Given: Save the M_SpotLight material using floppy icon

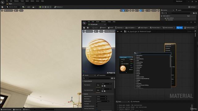Looking at the screenshot, I should tap(84, 28).
